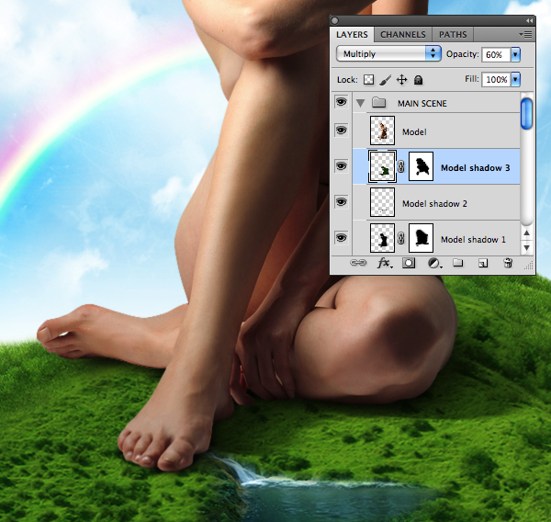Click the Opacity 60% field
The image size is (551, 522).
[x=496, y=55]
